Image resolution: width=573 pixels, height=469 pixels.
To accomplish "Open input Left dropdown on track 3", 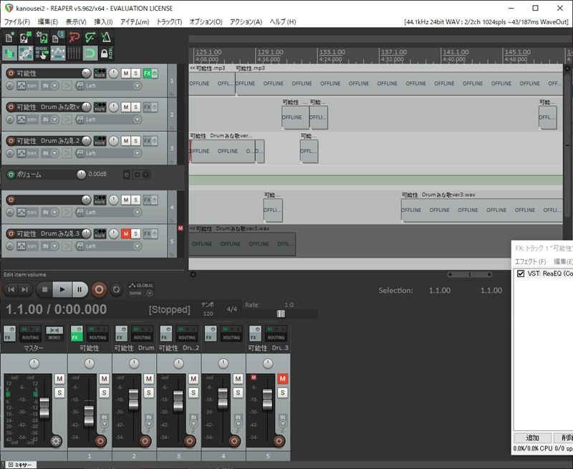I will point(138,153).
